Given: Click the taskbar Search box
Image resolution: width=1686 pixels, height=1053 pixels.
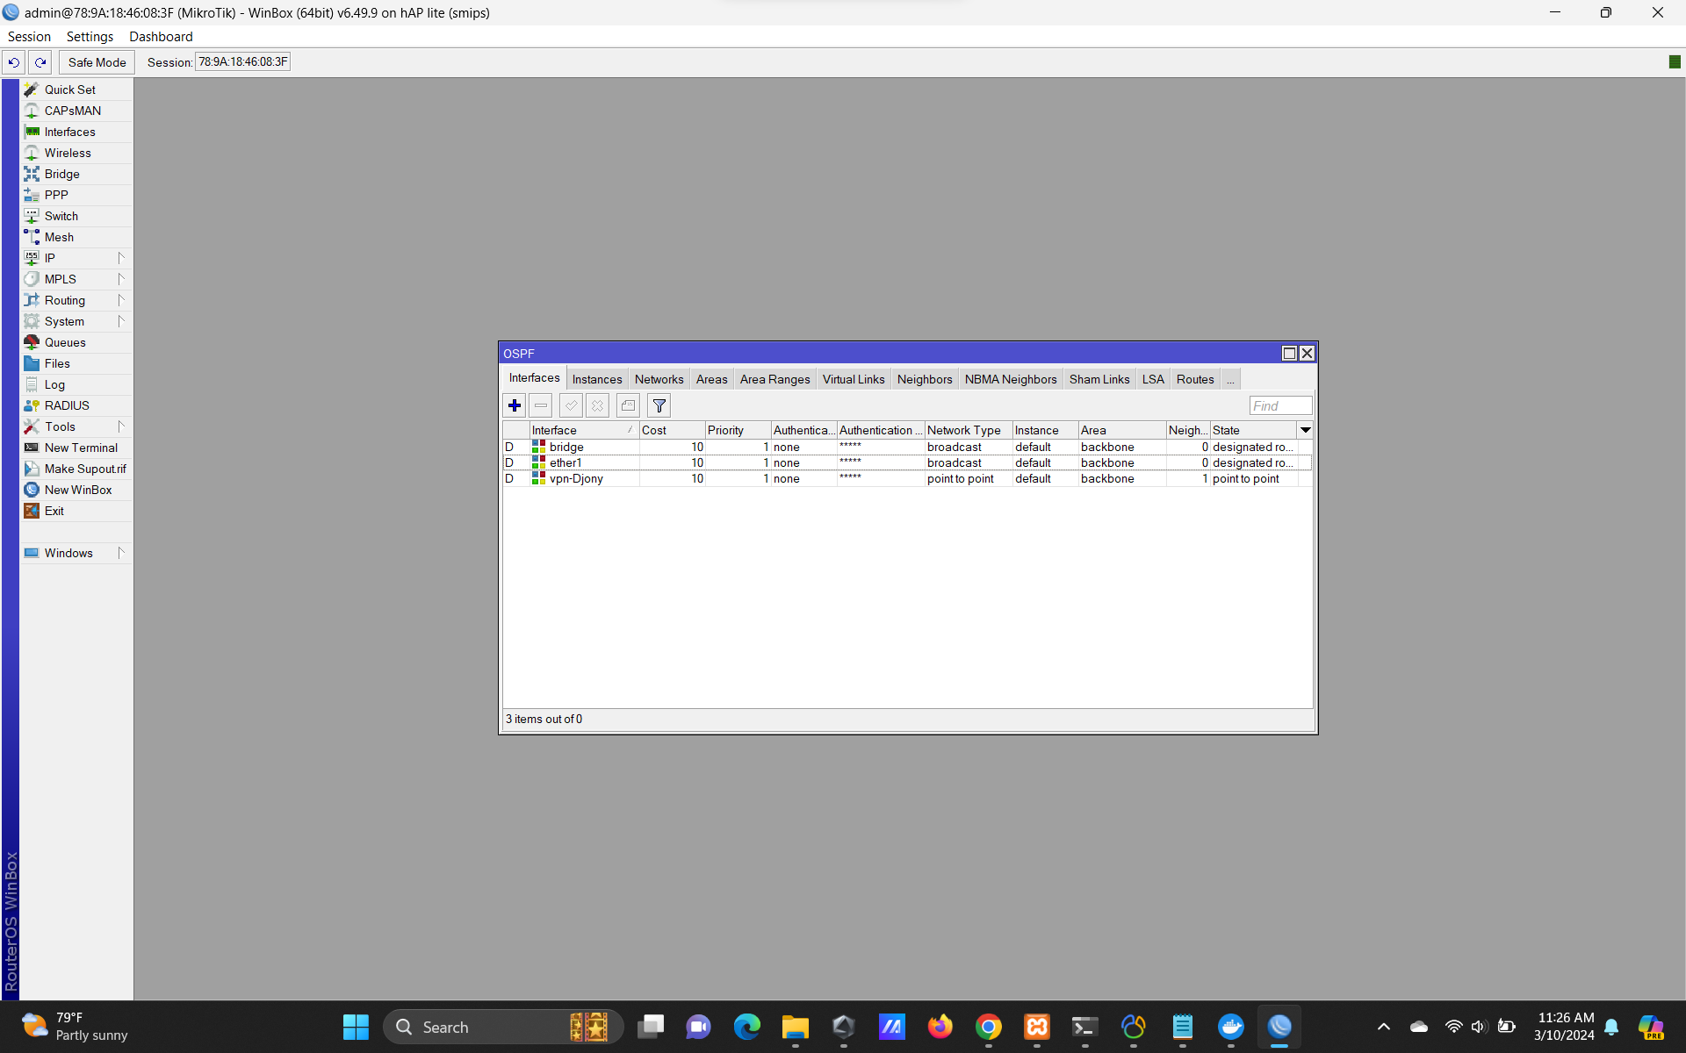Looking at the screenshot, I should (503, 1027).
